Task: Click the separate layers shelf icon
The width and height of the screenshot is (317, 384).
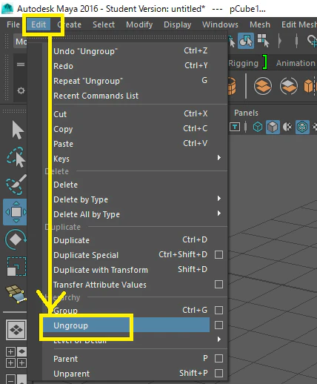Action: (288, 86)
